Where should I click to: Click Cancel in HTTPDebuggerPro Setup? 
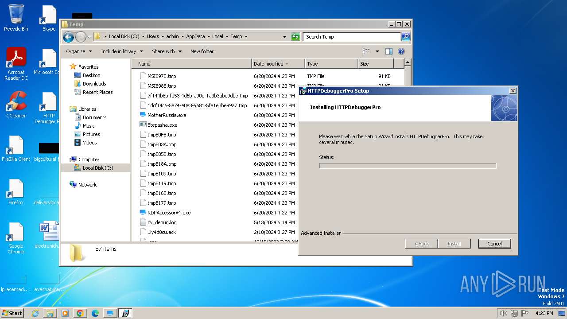coord(494,244)
